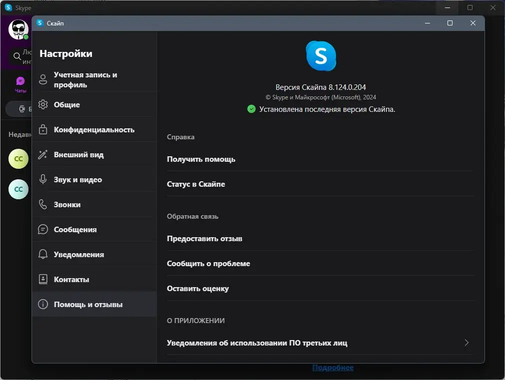Click the profile avatar in main Skype window
The image size is (505, 380).
[x=18, y=29]
